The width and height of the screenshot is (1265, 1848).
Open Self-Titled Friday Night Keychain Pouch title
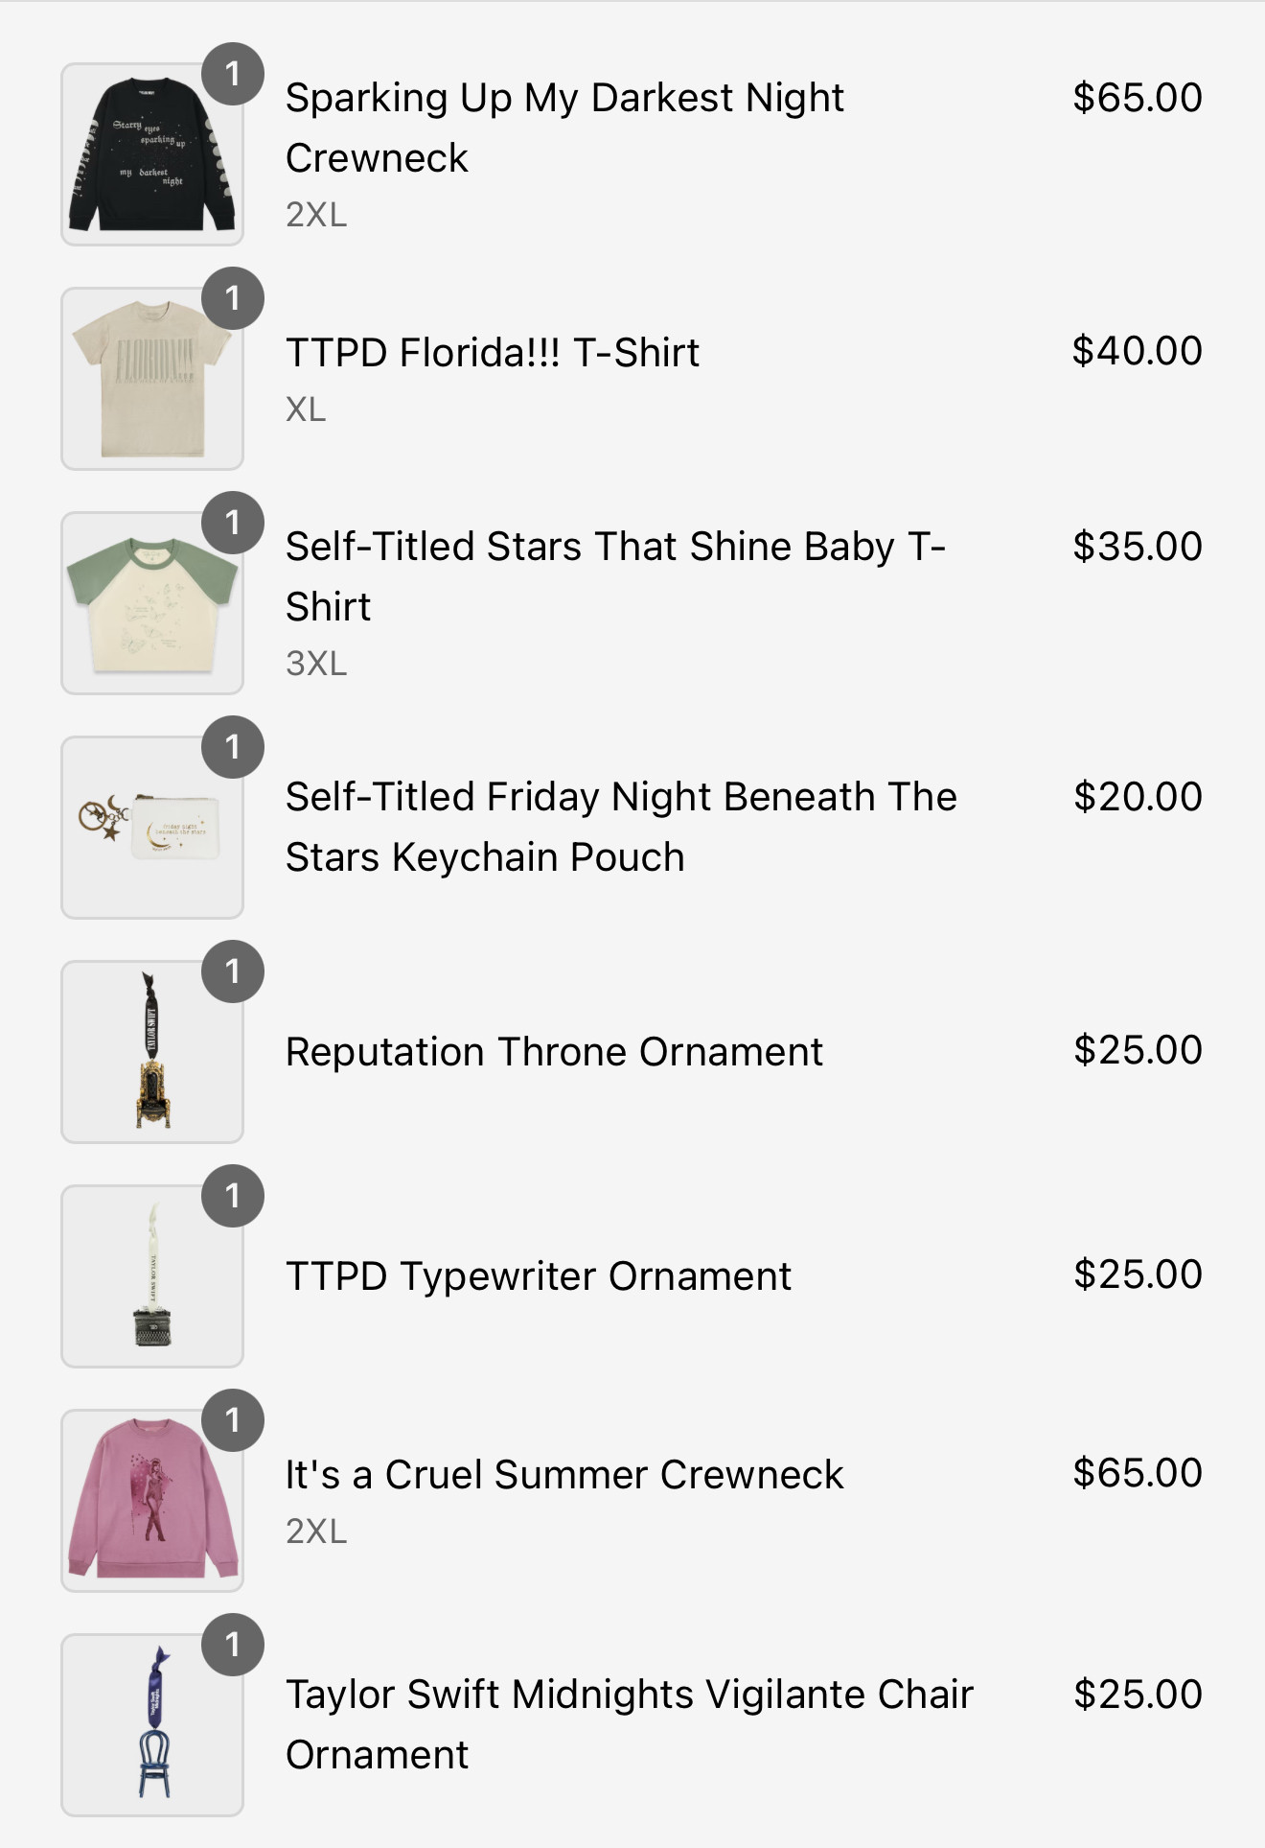pos(621,827)
